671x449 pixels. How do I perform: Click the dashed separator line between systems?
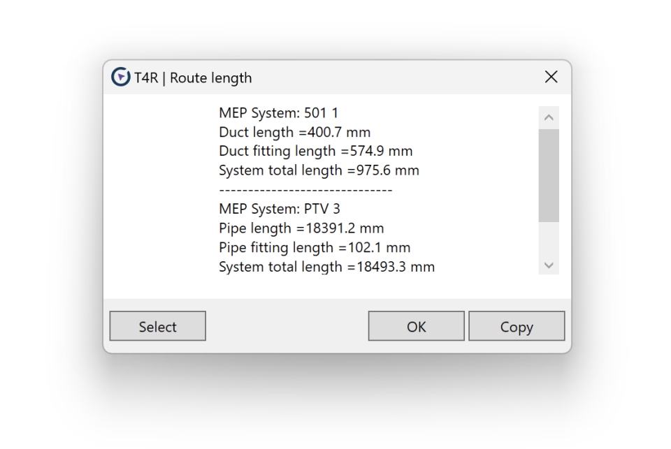click(x=305, y=189)
